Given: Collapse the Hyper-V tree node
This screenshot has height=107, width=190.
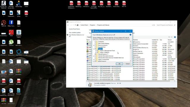Looking at the screenshot, I should pos(94,49).
